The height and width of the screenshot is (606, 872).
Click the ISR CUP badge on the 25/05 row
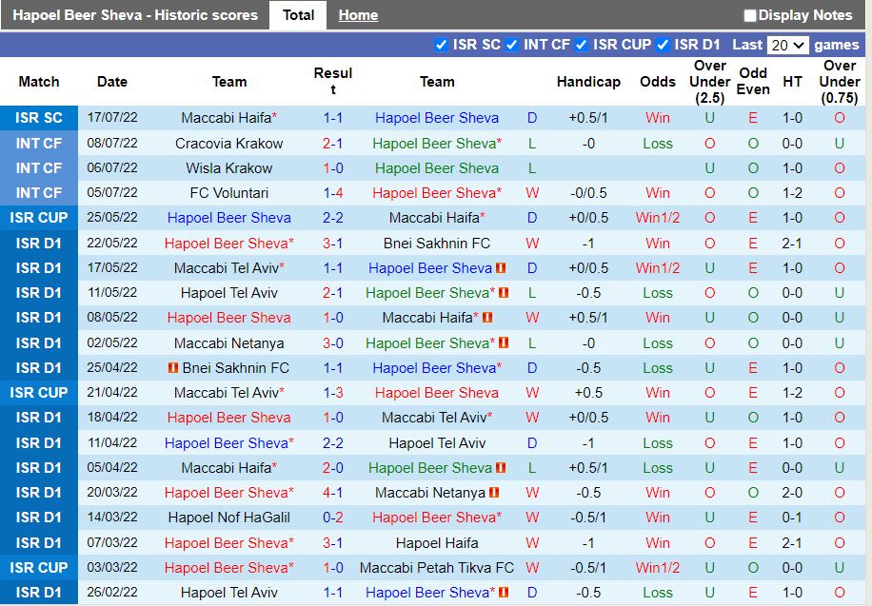(38, 218)
